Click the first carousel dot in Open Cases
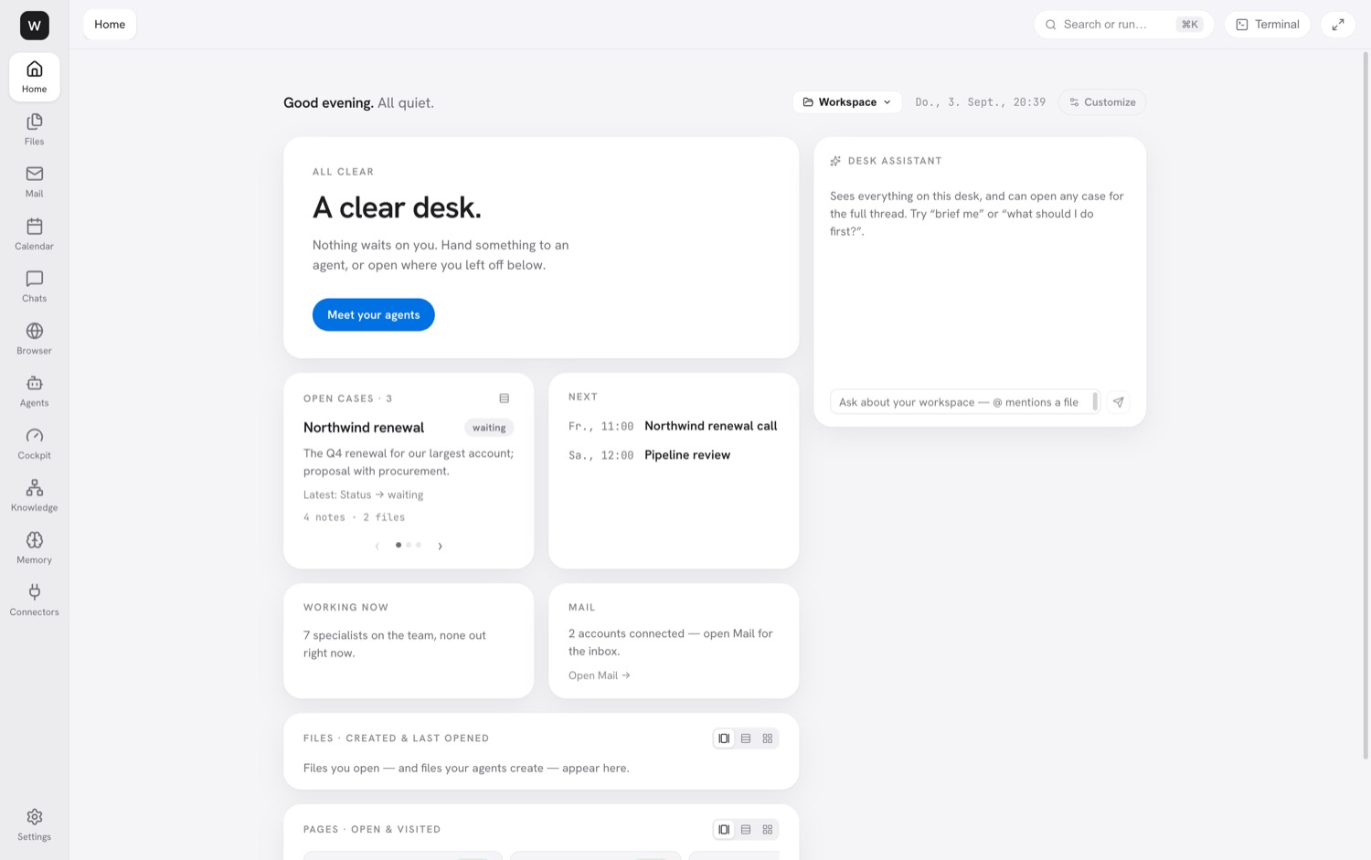Viewport: 1371px width, 860px height. pos(398,545)
